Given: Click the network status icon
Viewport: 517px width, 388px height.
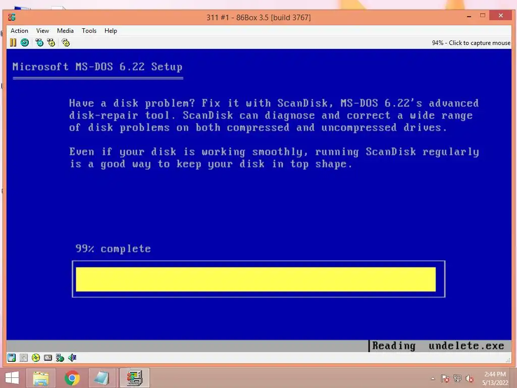Looking at the screenshot, I should coord(60,358).
